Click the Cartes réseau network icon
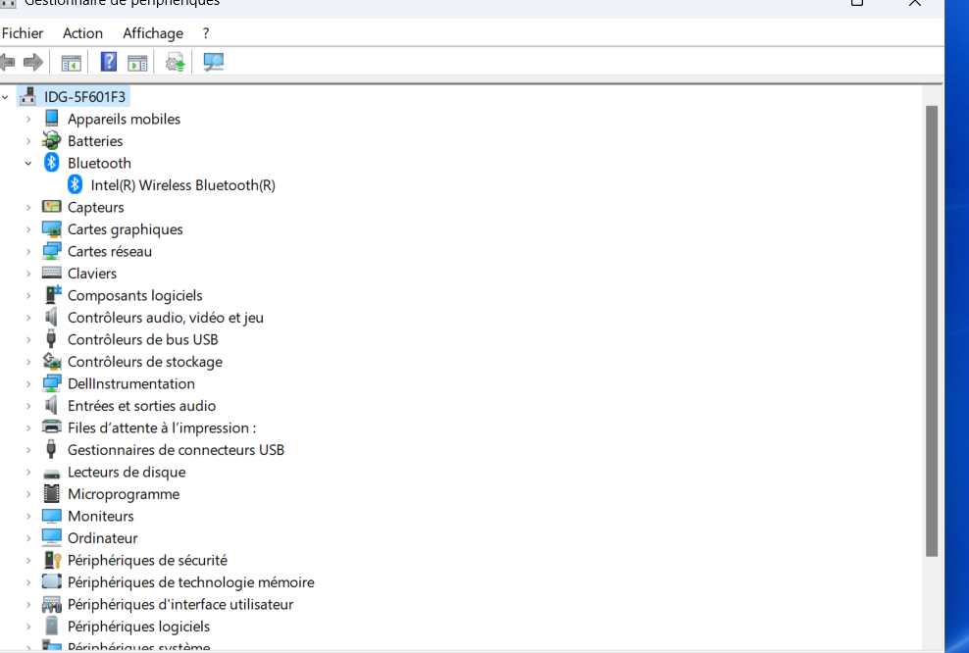The width and height of the screenshot is (969, 653). (51, 251)
